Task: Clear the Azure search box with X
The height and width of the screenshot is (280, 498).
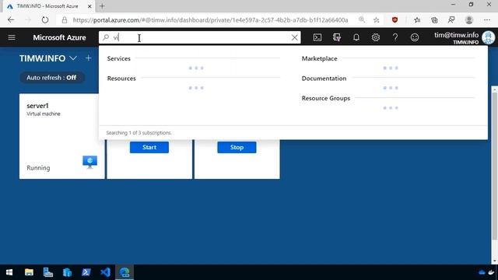Action: [294, 37]
